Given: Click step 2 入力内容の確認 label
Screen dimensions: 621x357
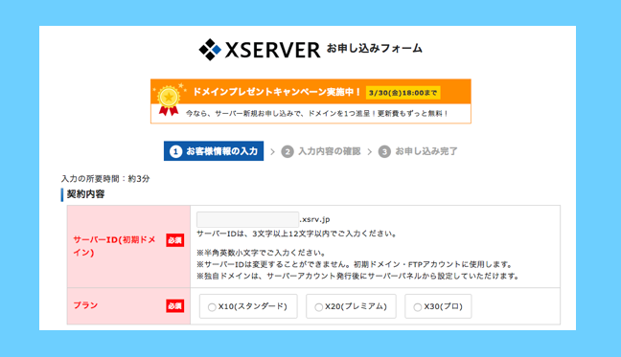Looking at the screenshot, I should coord(329,151).
